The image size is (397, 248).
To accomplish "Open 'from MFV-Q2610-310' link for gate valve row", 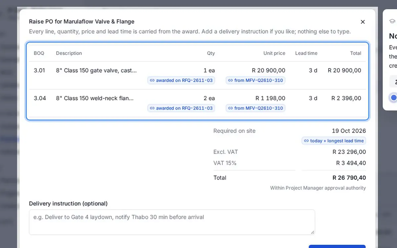I will (255, 80).
